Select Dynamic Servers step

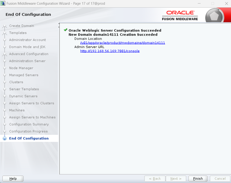(23, 96)
